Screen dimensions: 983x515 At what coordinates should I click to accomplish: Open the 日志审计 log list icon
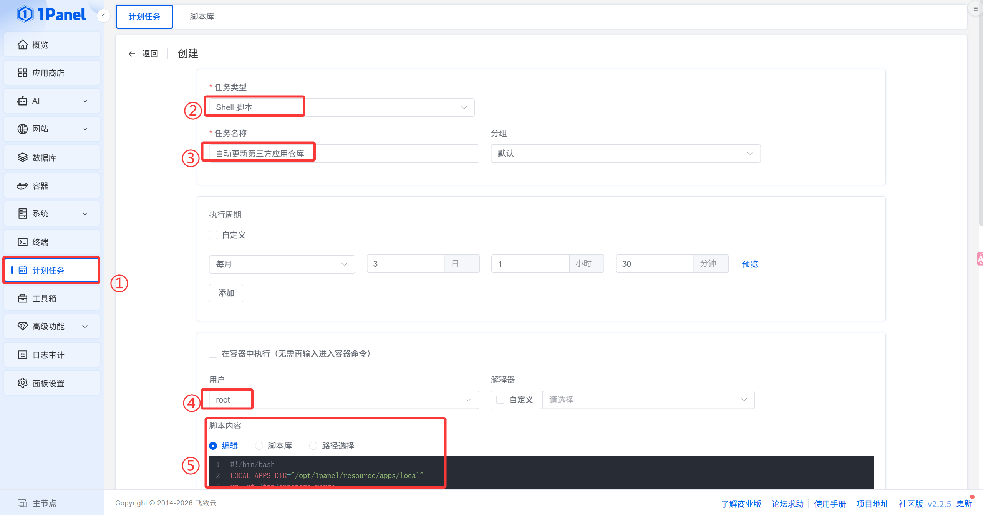click(x=23, y=355)
